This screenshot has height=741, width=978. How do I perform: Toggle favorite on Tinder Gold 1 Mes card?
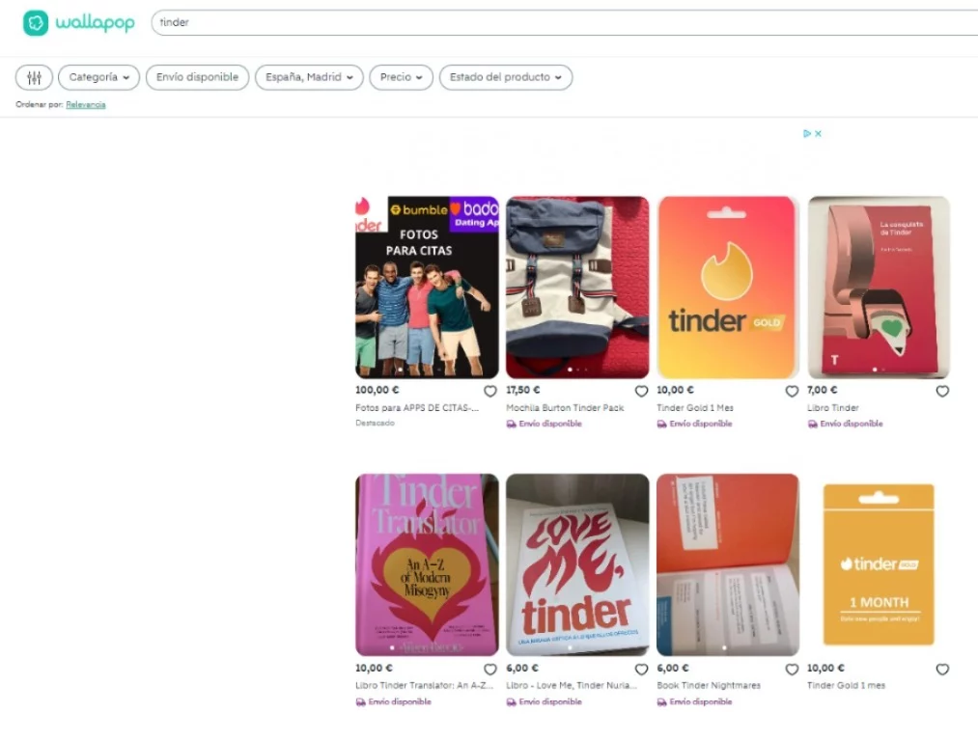point(792,391)
